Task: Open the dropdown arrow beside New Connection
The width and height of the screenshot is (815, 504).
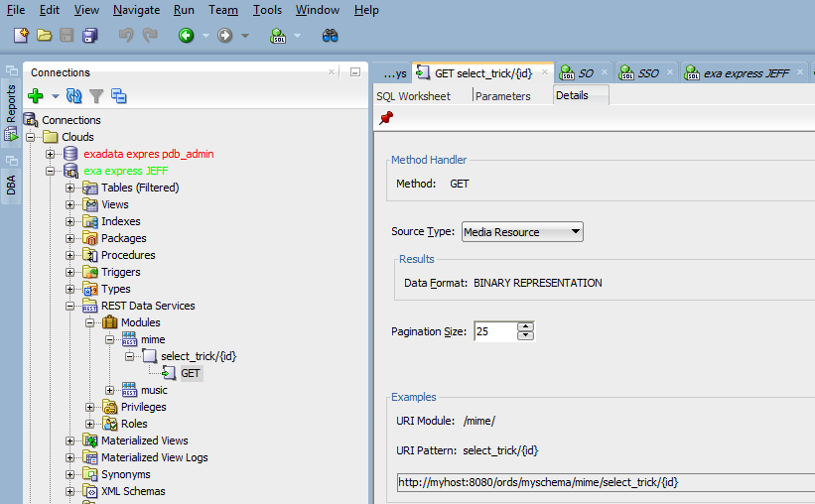Action: coord(56,96)
